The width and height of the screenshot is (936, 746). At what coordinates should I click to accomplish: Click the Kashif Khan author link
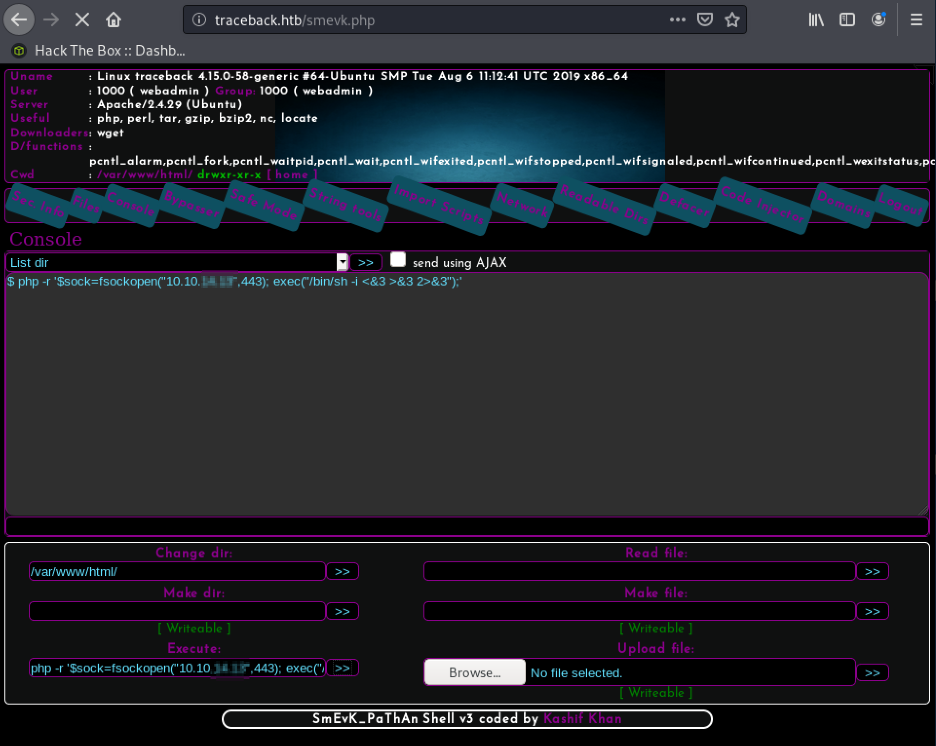click(583, 719)
